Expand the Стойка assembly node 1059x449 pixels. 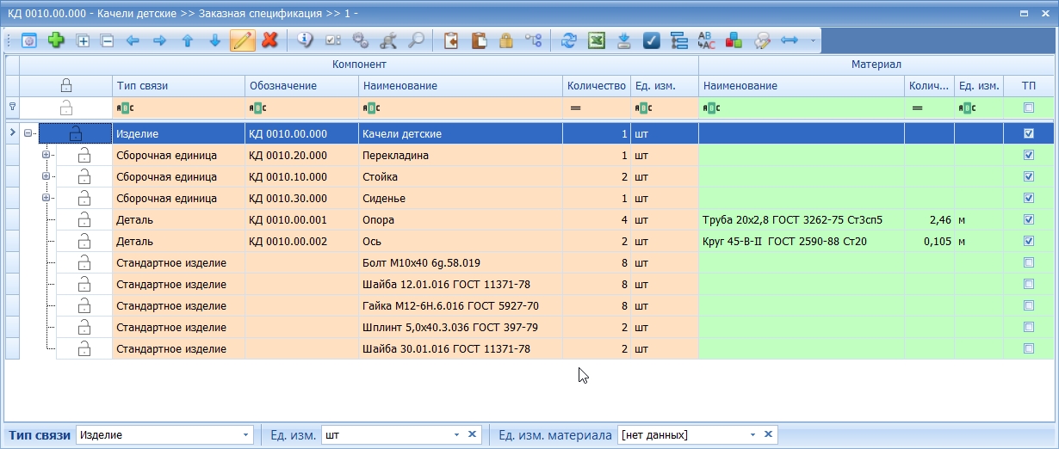(46, 176)
